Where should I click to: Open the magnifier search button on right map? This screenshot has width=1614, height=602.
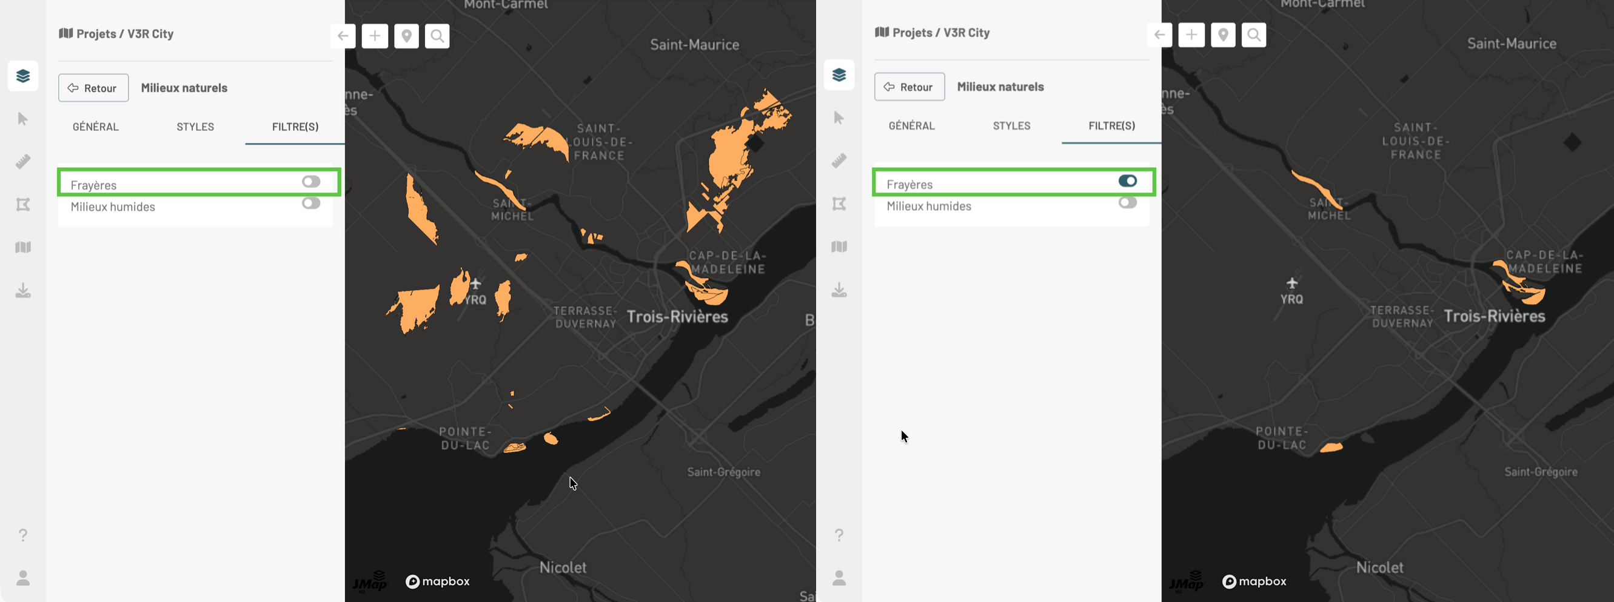tap(1254, 35)
